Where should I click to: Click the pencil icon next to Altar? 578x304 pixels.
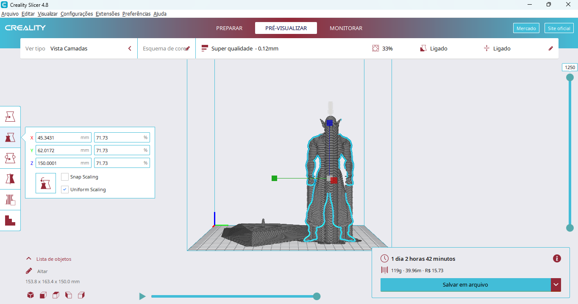pyautogui.click(x=29, y=271)
